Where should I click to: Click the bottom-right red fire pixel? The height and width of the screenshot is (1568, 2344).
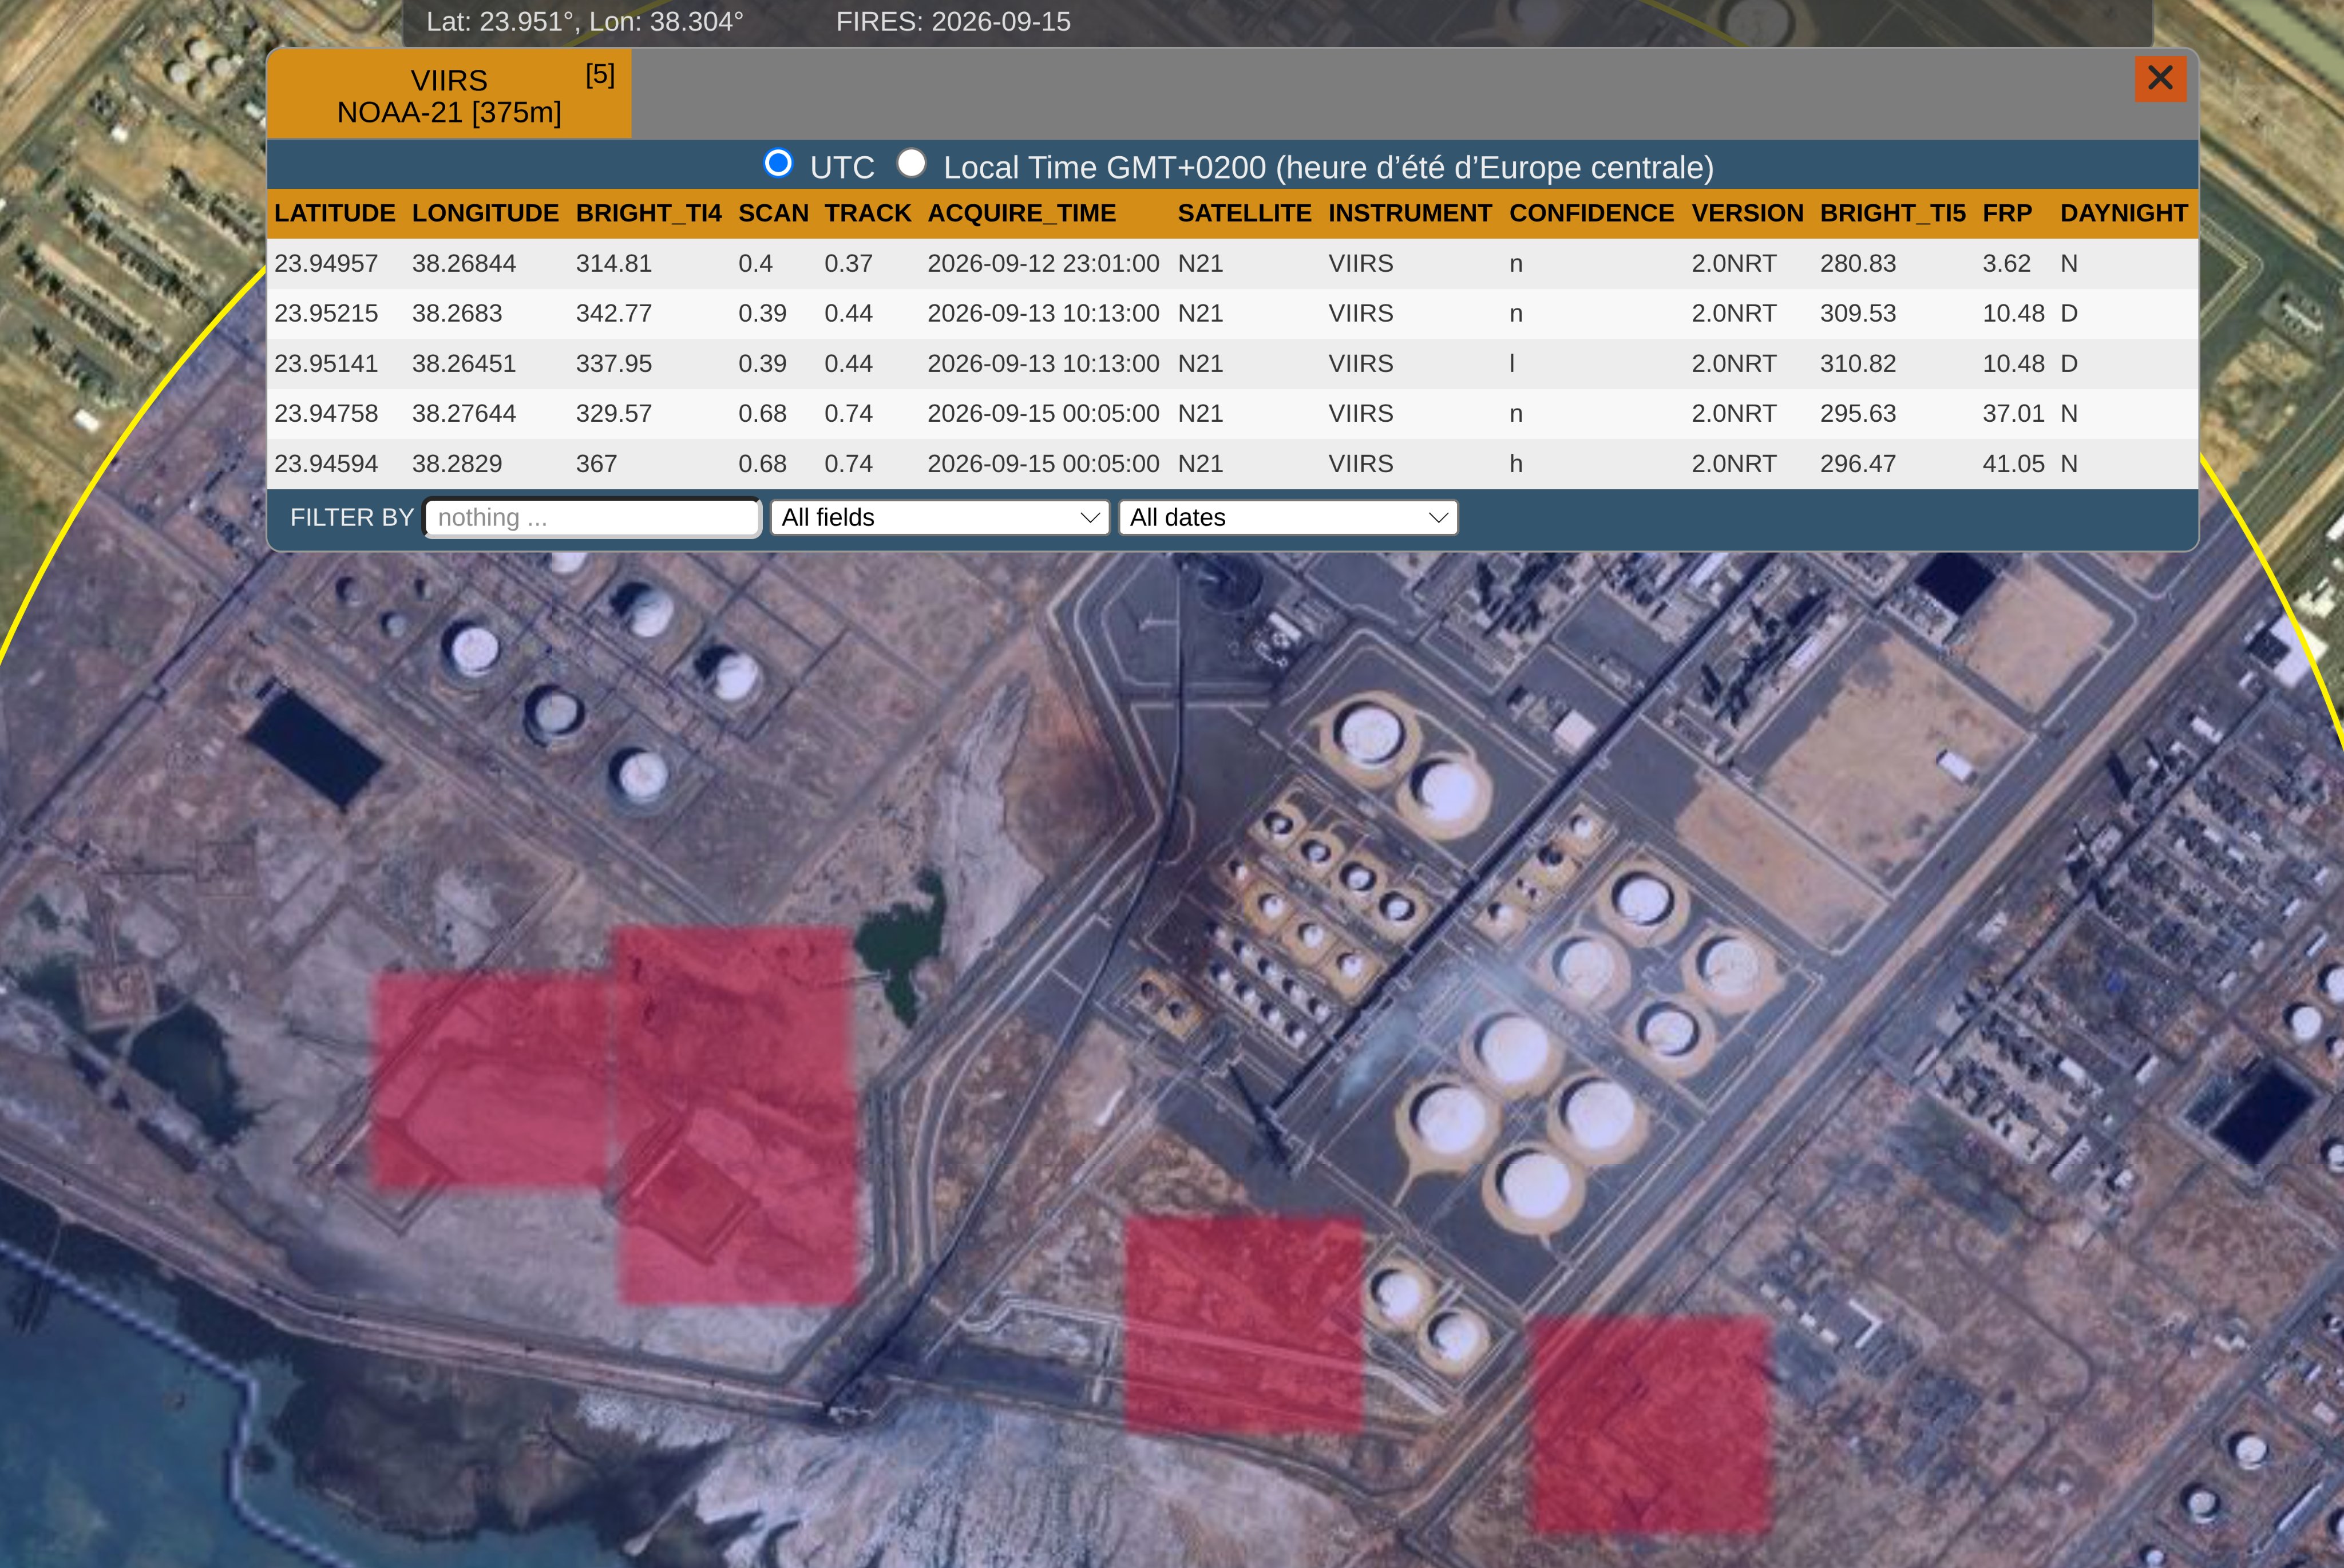coord(1652,1425)
